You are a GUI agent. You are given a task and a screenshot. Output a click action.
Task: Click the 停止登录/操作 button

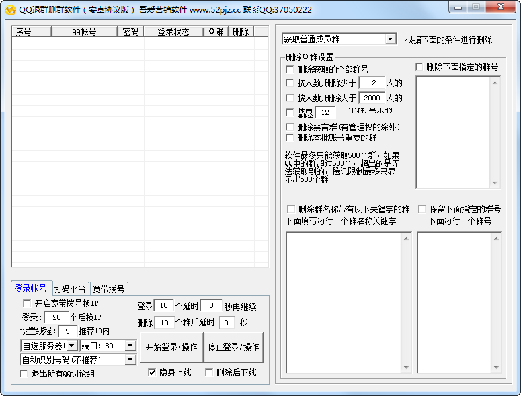click(233, 347)
